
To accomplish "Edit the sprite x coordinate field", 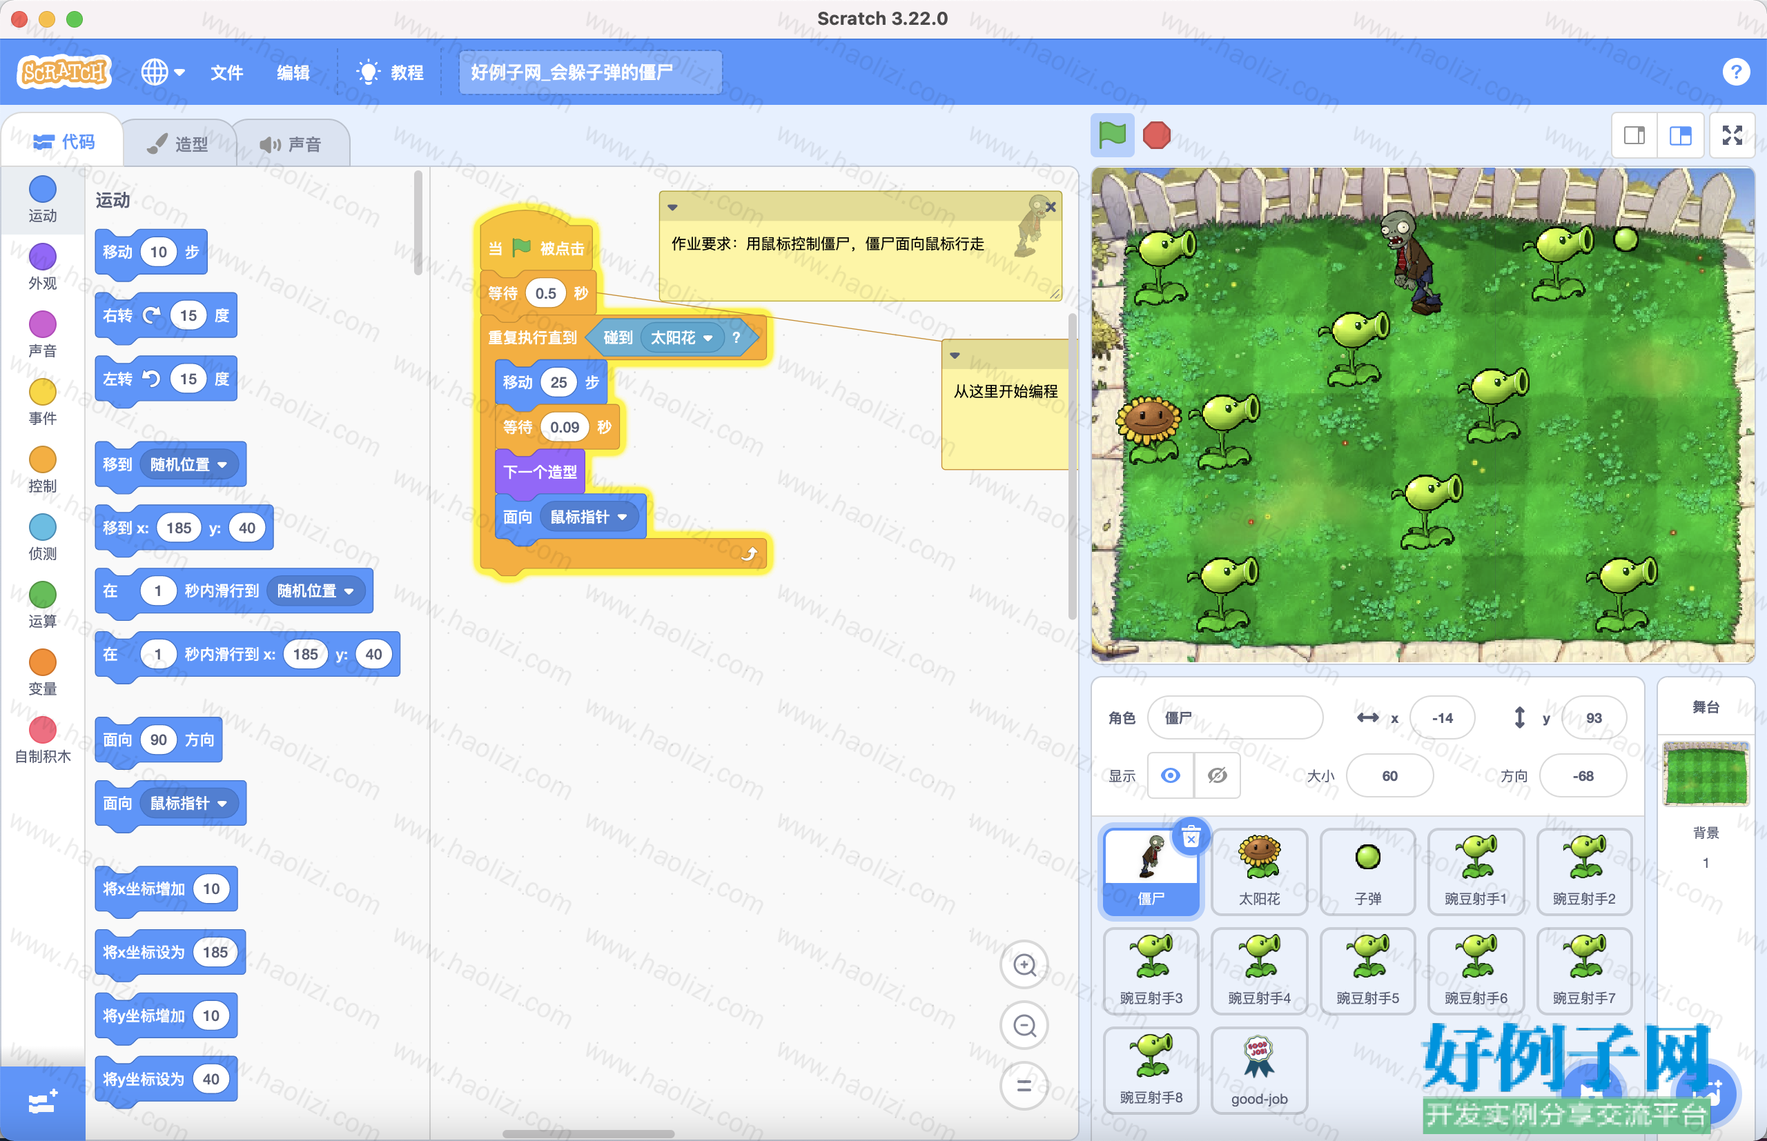I will (1442, 717).
